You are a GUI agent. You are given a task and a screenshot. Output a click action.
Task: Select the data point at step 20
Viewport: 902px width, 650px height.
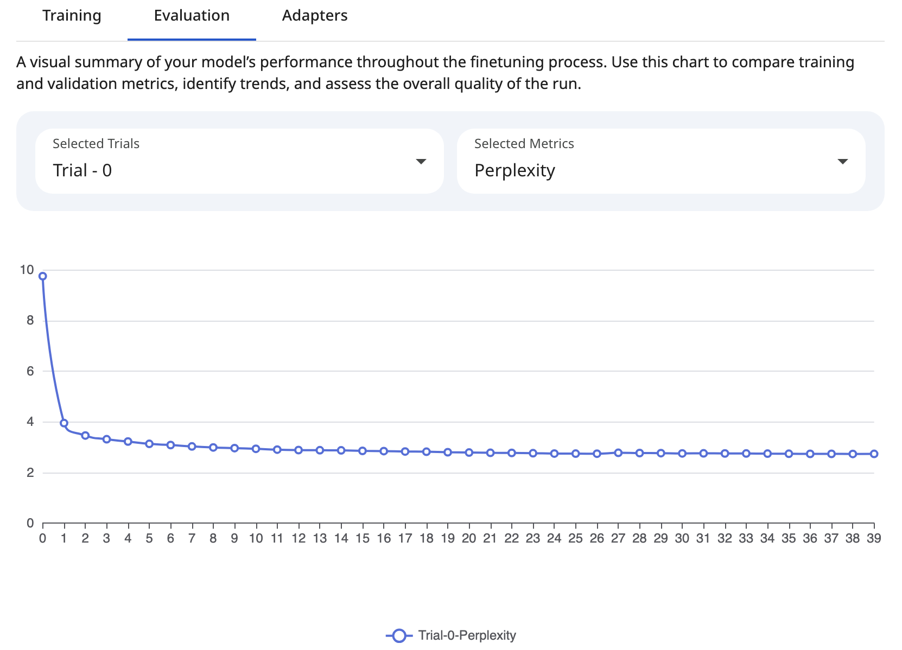[x=469, y=453]
